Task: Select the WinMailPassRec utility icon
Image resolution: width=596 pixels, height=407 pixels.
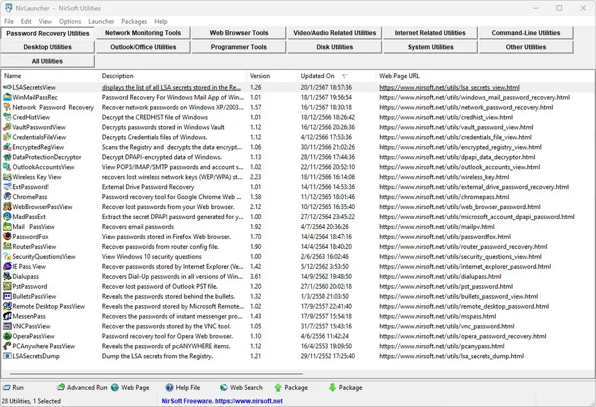Action: [7, 97]
